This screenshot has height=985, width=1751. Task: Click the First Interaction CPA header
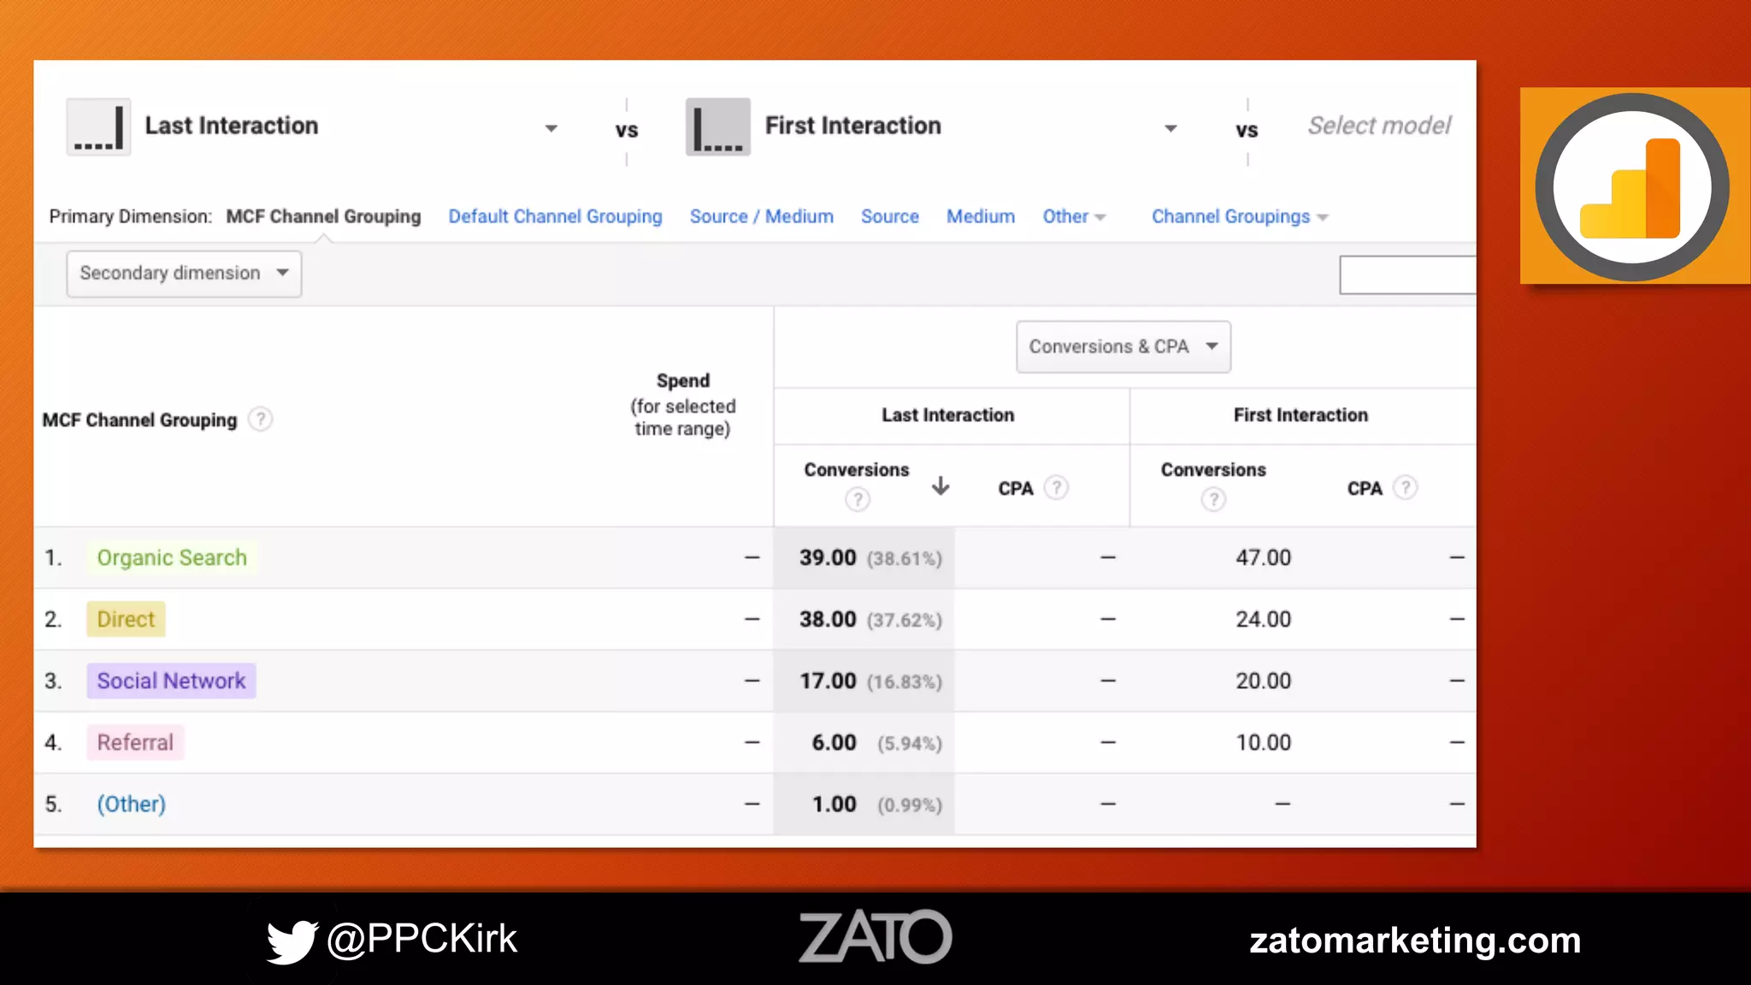[1364, 488]
